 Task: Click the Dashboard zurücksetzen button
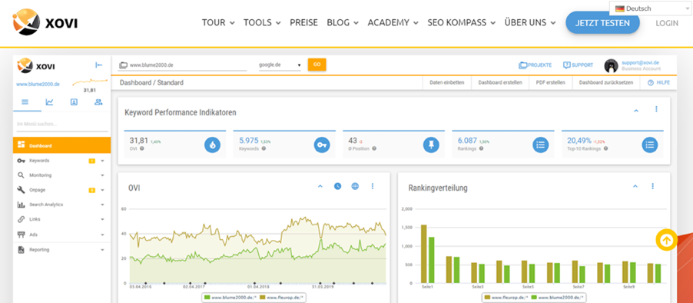click(606, 83)
